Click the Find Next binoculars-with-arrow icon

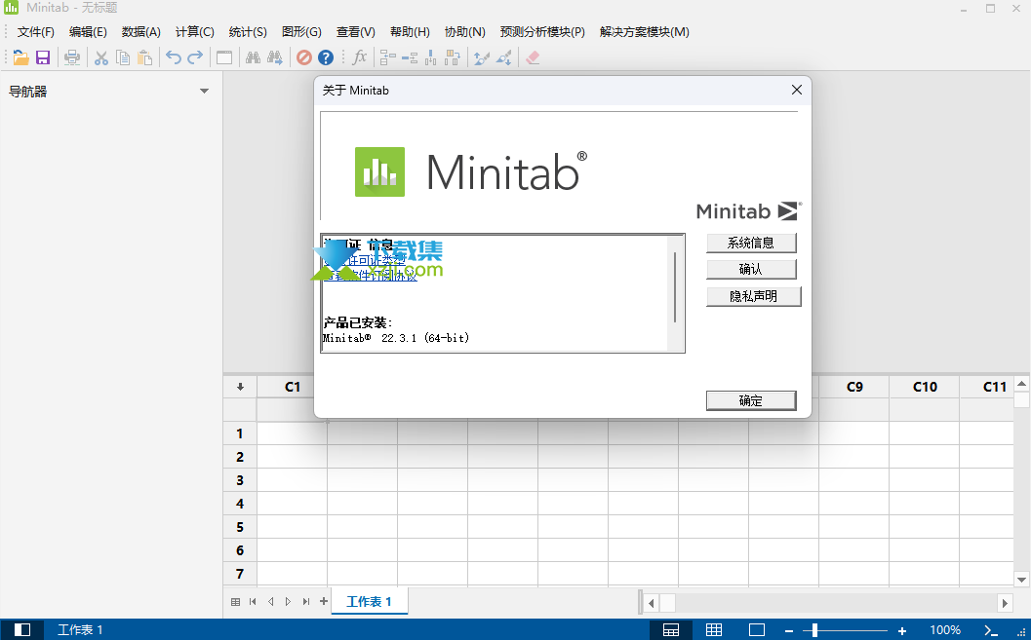275,57
